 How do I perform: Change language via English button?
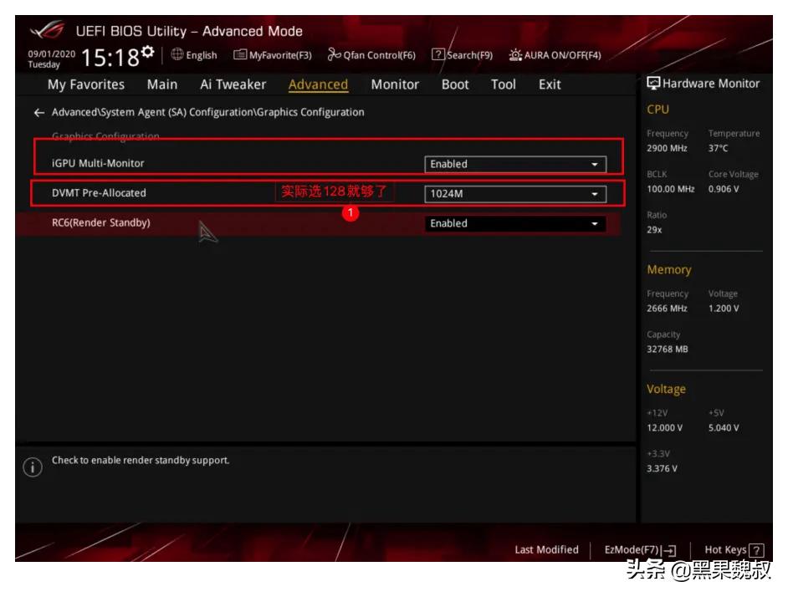(194, 55)
